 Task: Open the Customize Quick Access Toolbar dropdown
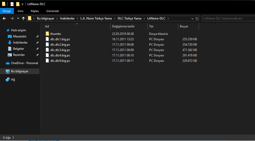[x=22, y=4]
